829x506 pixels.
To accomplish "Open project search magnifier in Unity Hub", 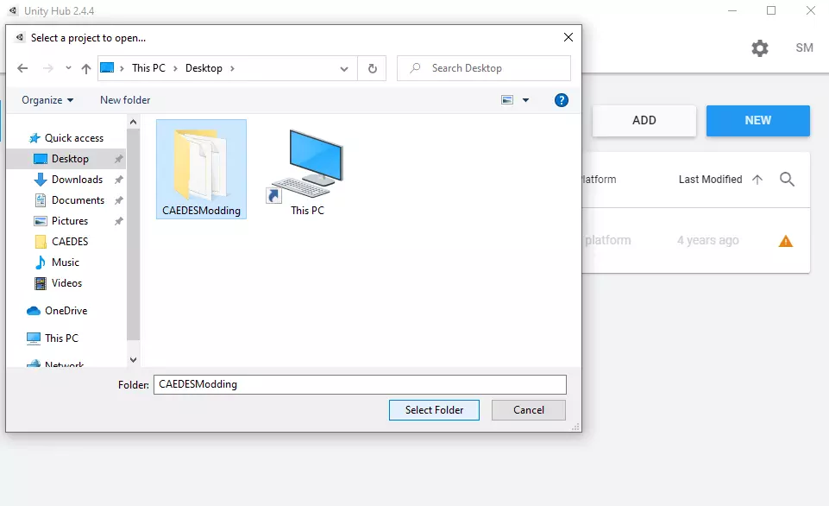I will [x=787, y=180].
